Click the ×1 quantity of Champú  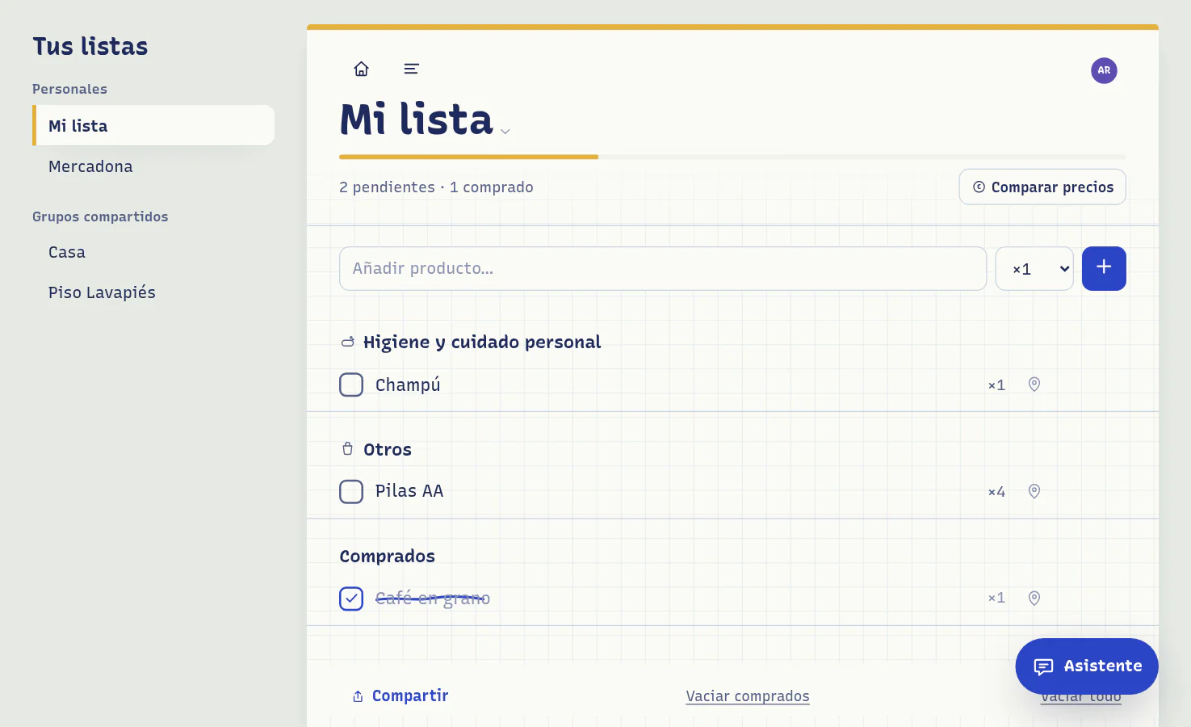(997, 385)
